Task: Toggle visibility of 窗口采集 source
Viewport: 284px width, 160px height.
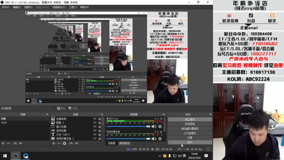Action: [x=95, y=127]
